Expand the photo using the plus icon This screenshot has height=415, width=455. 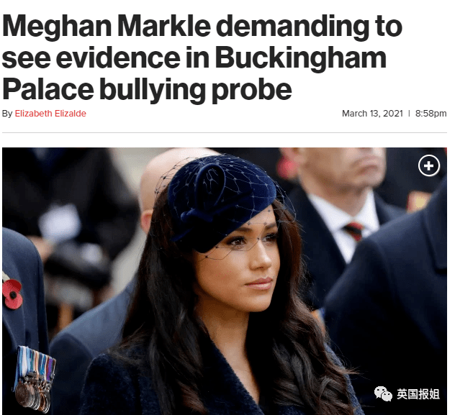429,165
